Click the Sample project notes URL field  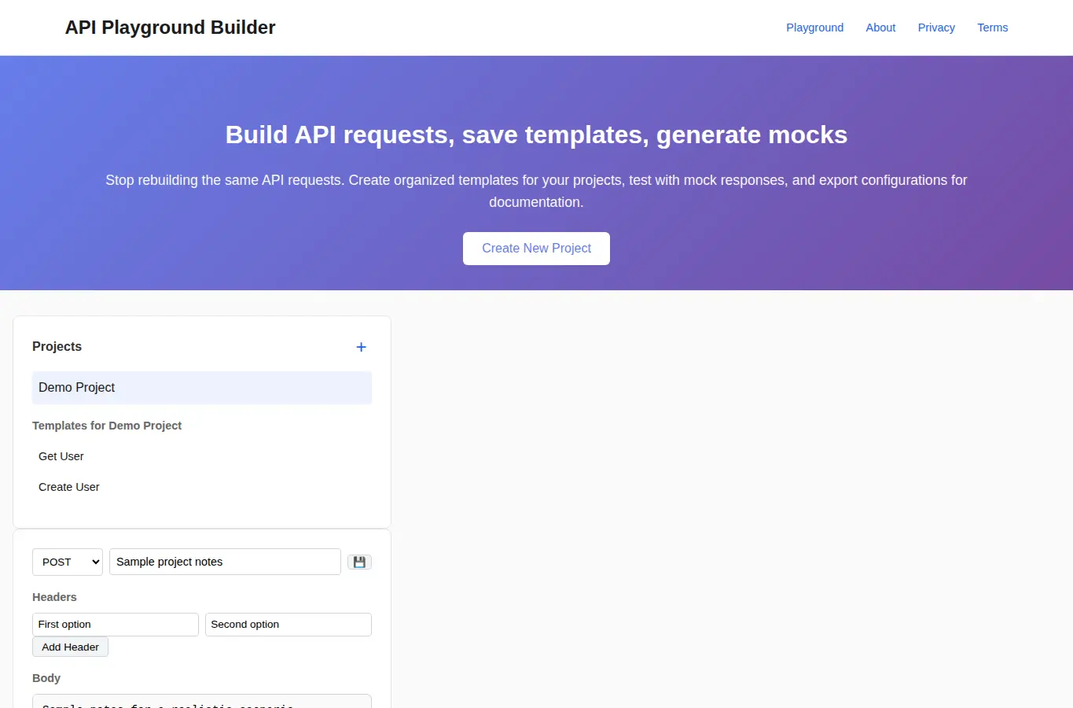pos(225,562)
